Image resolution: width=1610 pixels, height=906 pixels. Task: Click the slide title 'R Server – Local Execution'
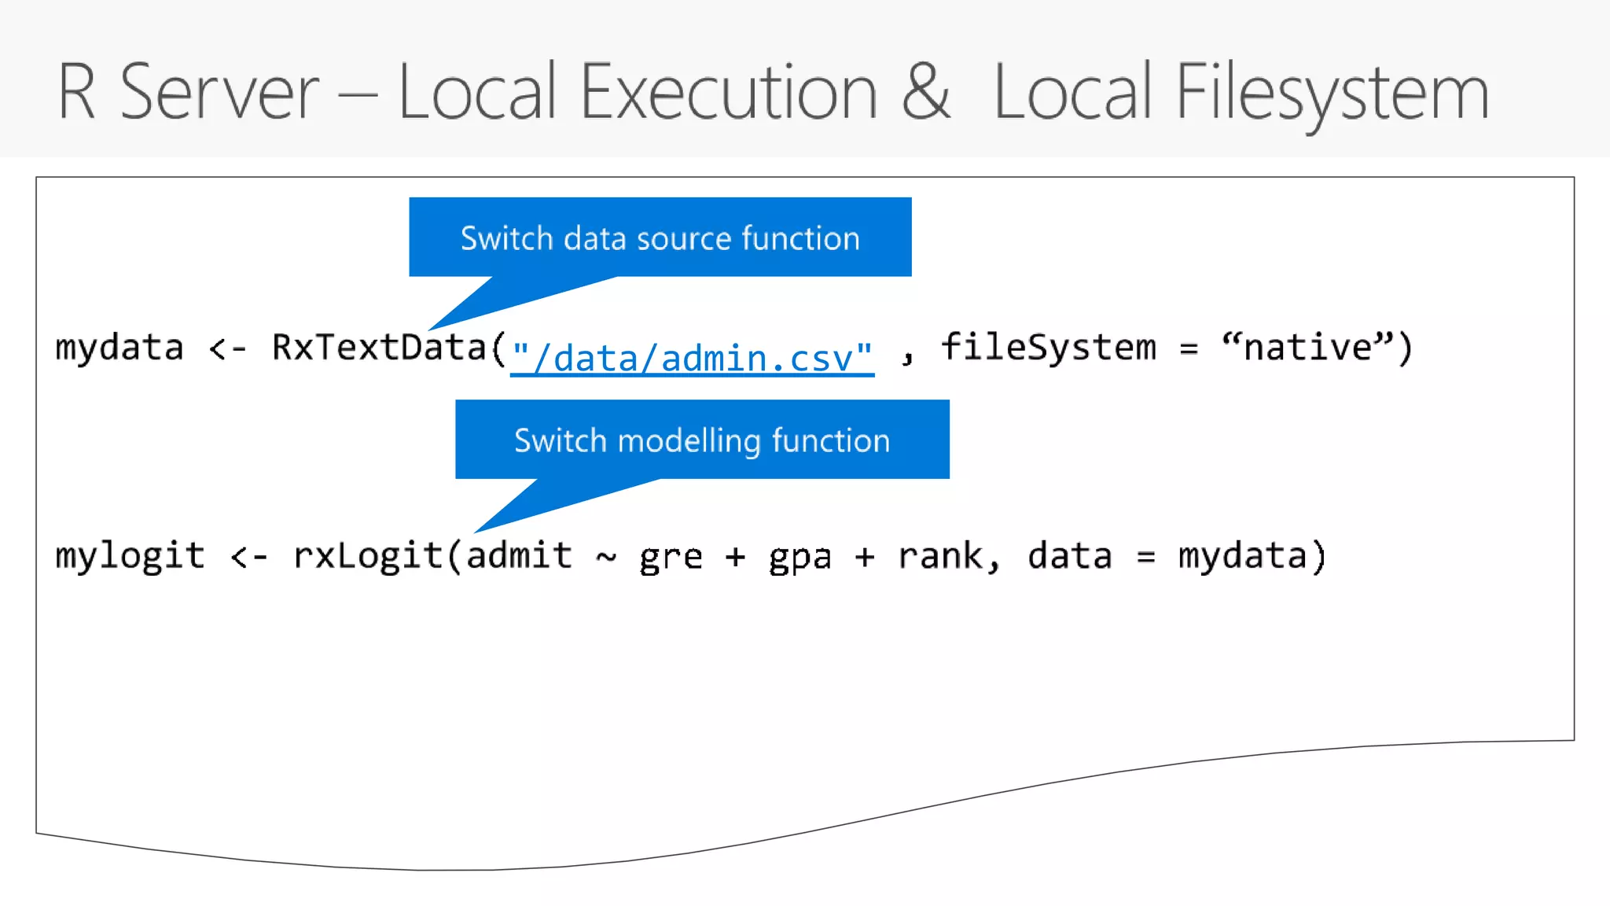[467, 92]
